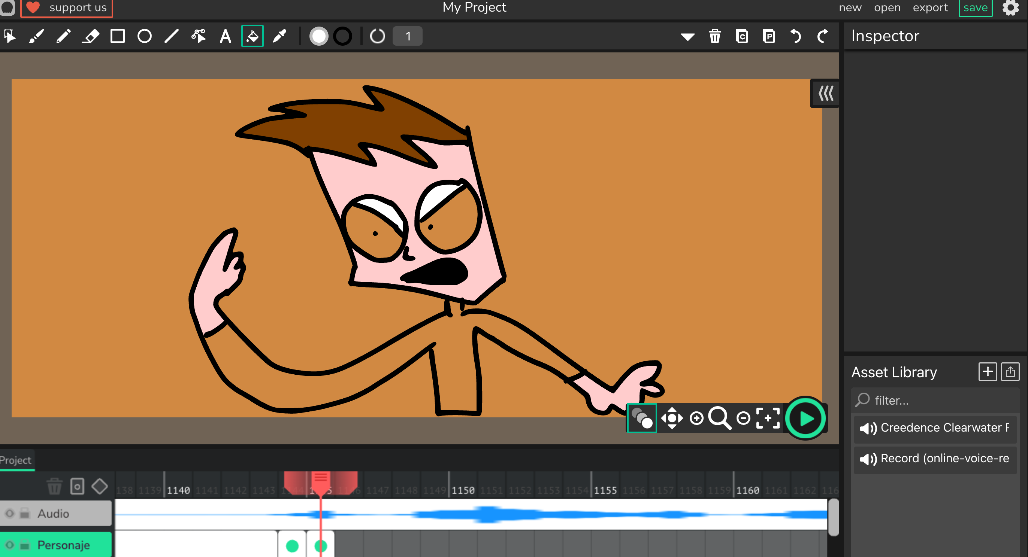Click the save button

[975, 7]
